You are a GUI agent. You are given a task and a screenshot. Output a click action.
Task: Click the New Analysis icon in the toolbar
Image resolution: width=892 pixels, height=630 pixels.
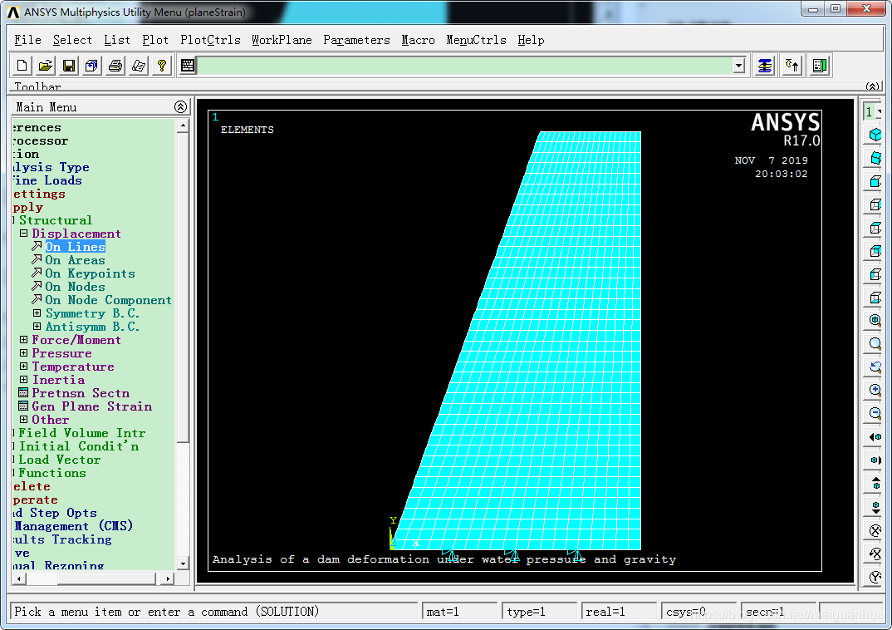point(22,66)
